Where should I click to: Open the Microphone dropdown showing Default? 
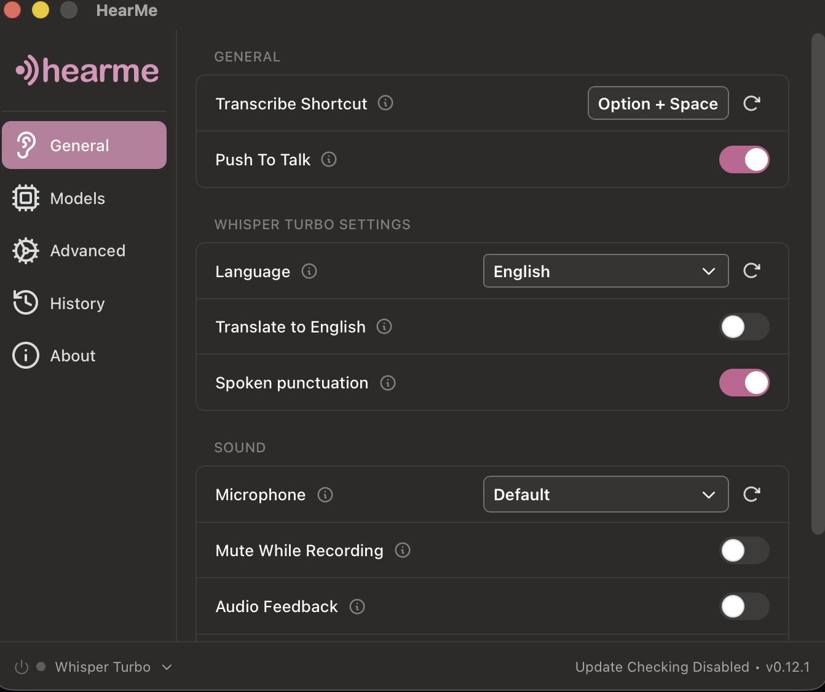pos(606,494)
